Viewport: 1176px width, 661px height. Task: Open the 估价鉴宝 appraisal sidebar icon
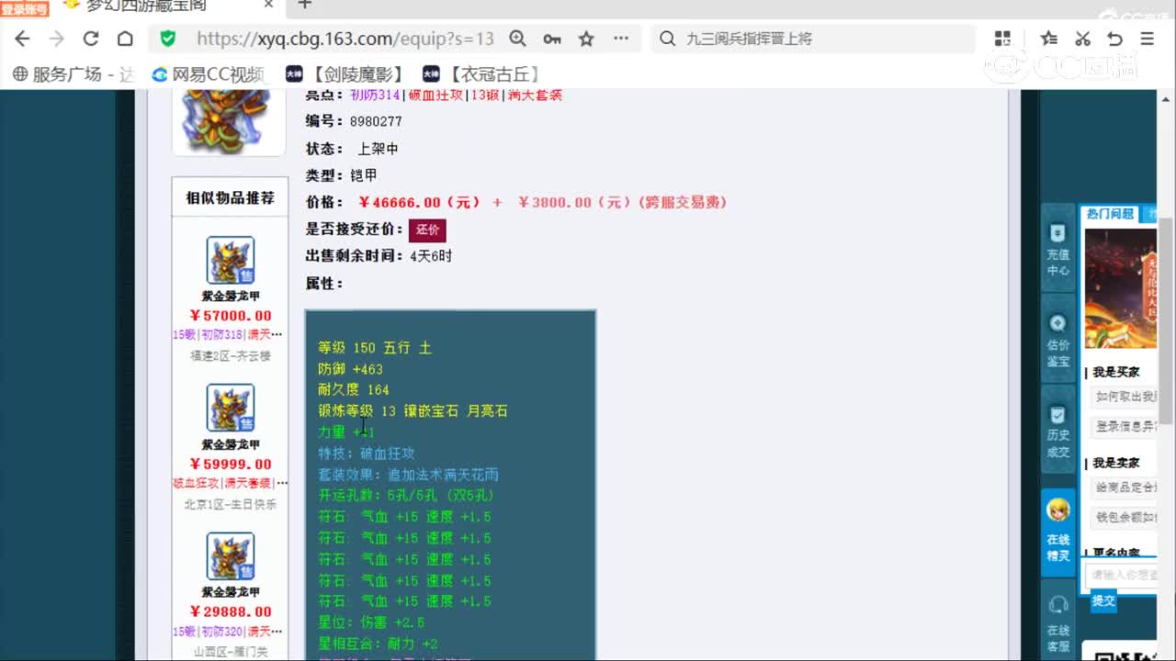click(x=1057, y=340)
